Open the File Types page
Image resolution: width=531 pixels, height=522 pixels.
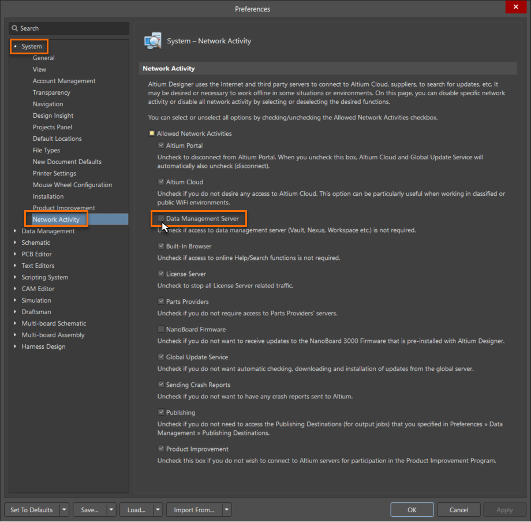coord(46,150)
